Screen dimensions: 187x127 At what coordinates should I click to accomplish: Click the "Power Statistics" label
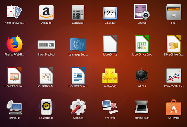(174, 86)
